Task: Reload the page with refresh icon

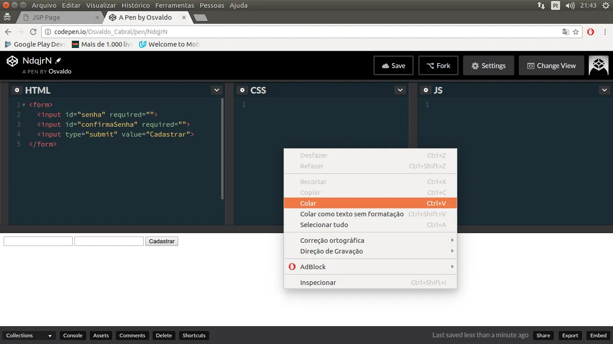Action: [33, 32]
